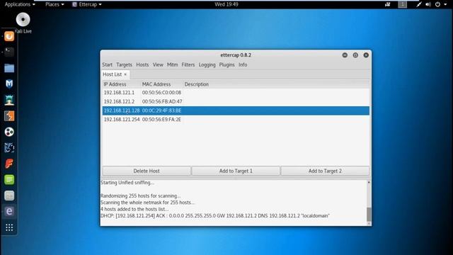Click the Delete Host button
This screenshot has height=255, width=453.
147,171
